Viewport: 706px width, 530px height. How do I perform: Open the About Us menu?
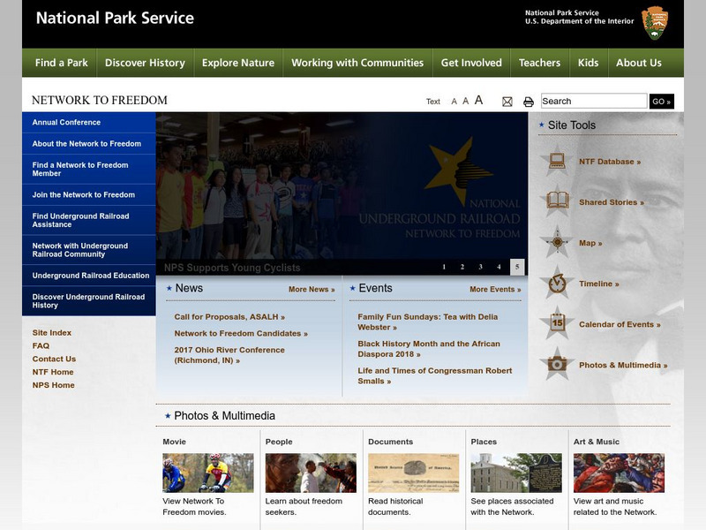pos(639,63)
